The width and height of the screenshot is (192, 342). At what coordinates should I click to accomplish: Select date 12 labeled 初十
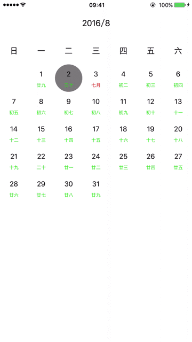point(150,106)
